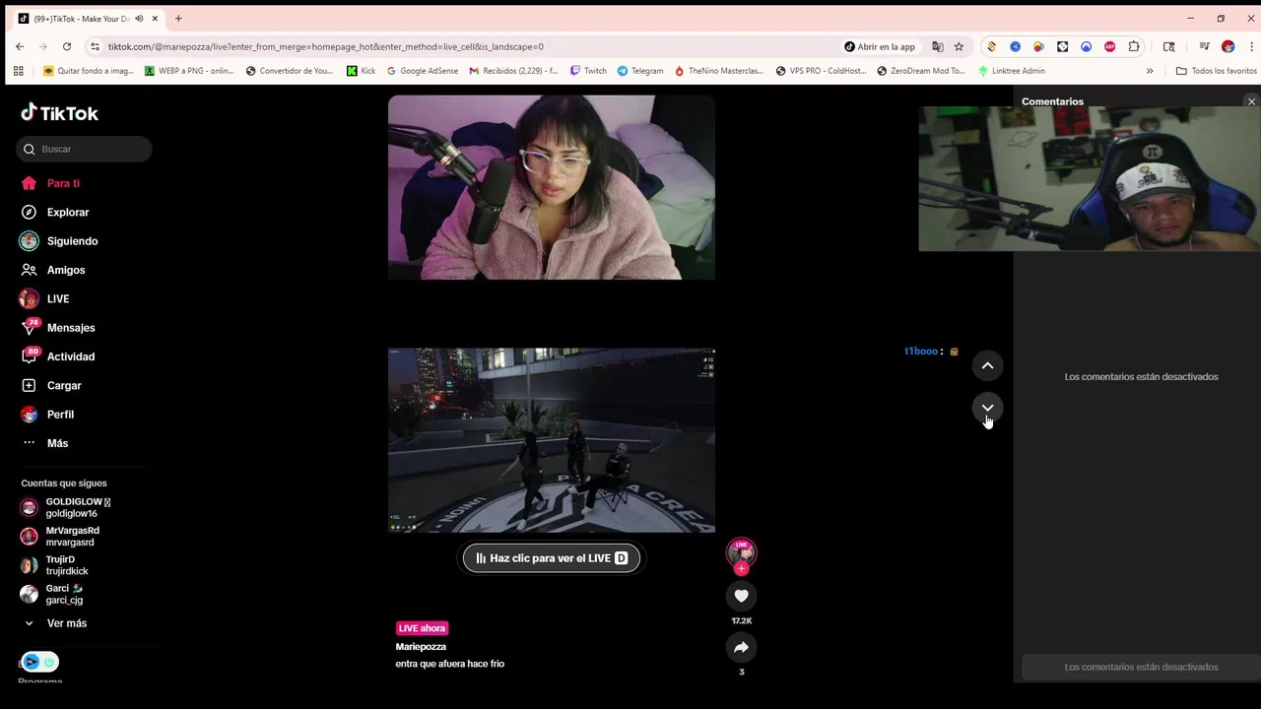Open Mariepozza's live avatar
The image size is (1261, 709).
coord(741,552)
